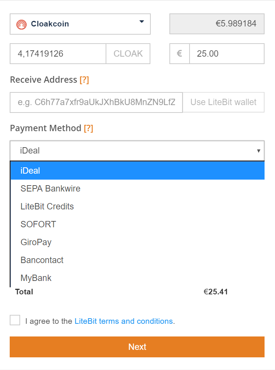Click the payment dropdown chevron arrow
The width and height of the screenshot is (275, 370).
point(259,151)
